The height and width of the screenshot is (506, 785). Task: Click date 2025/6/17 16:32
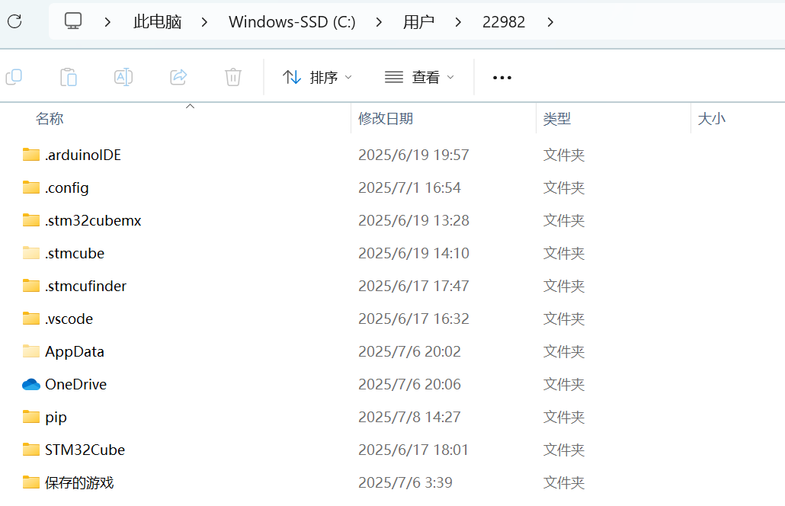[414, 319]
